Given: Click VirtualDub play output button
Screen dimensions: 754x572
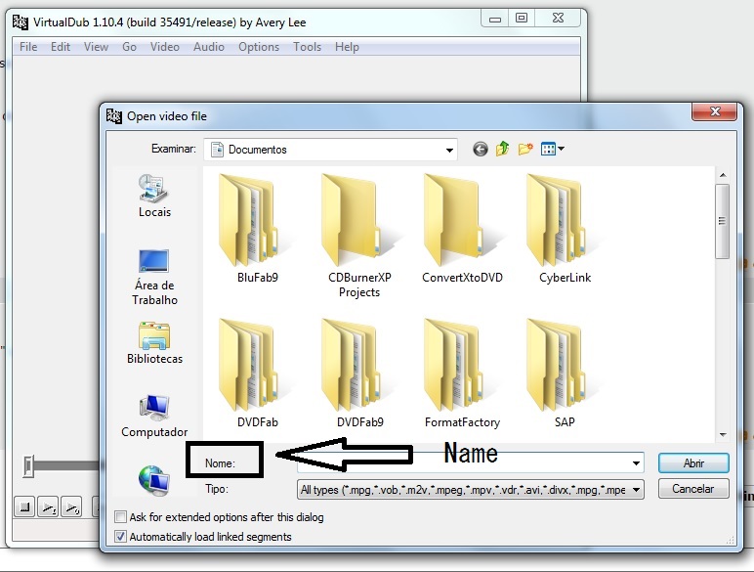Looking at the screenshot, I should [71, 507].
